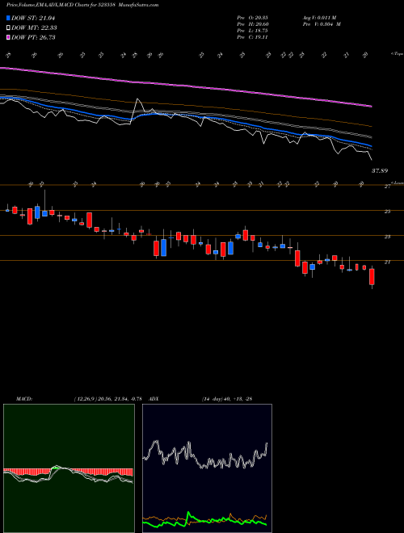This screenshot has height=533, width=404.
Task: Select the 'DOW MT: 22.33' legend label
Action: click(34, 28)
